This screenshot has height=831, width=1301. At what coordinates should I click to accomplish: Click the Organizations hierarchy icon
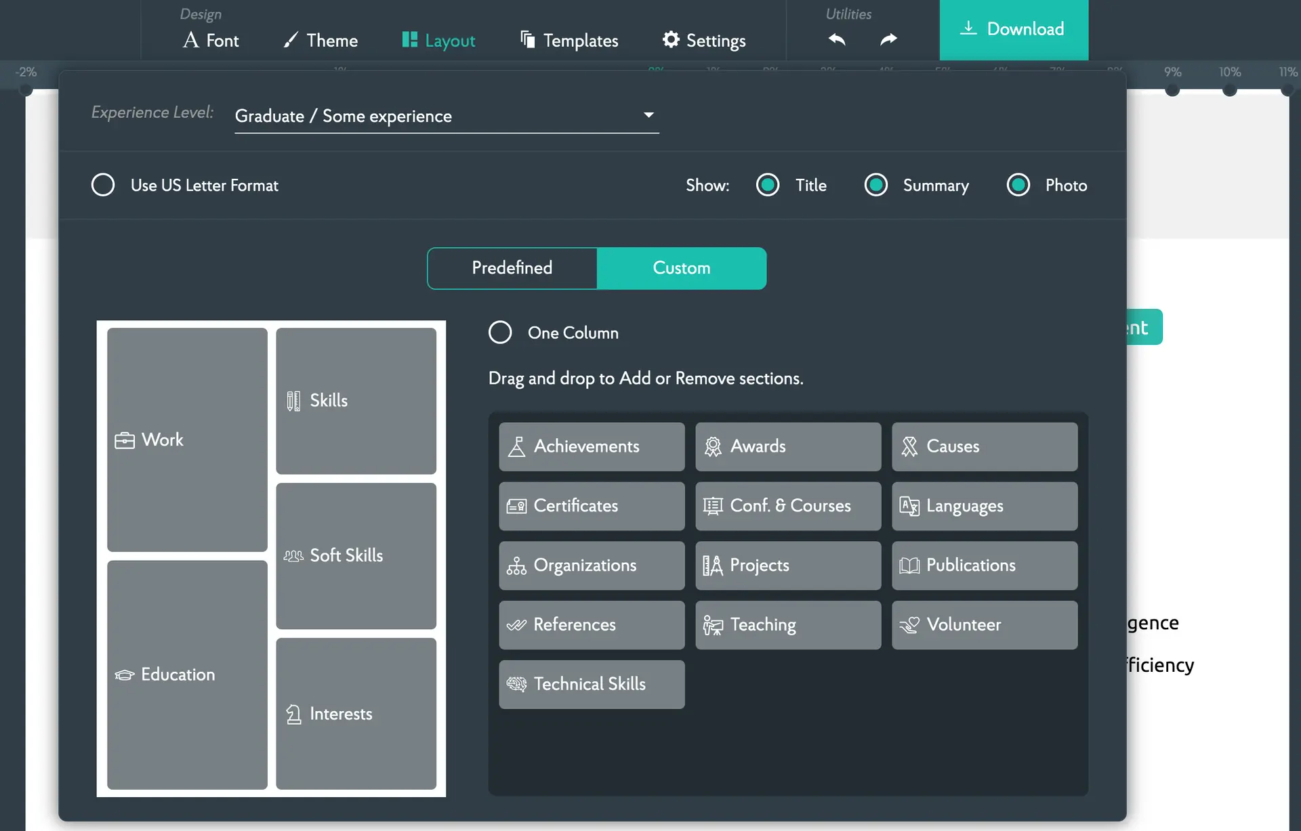pos(516,566)
